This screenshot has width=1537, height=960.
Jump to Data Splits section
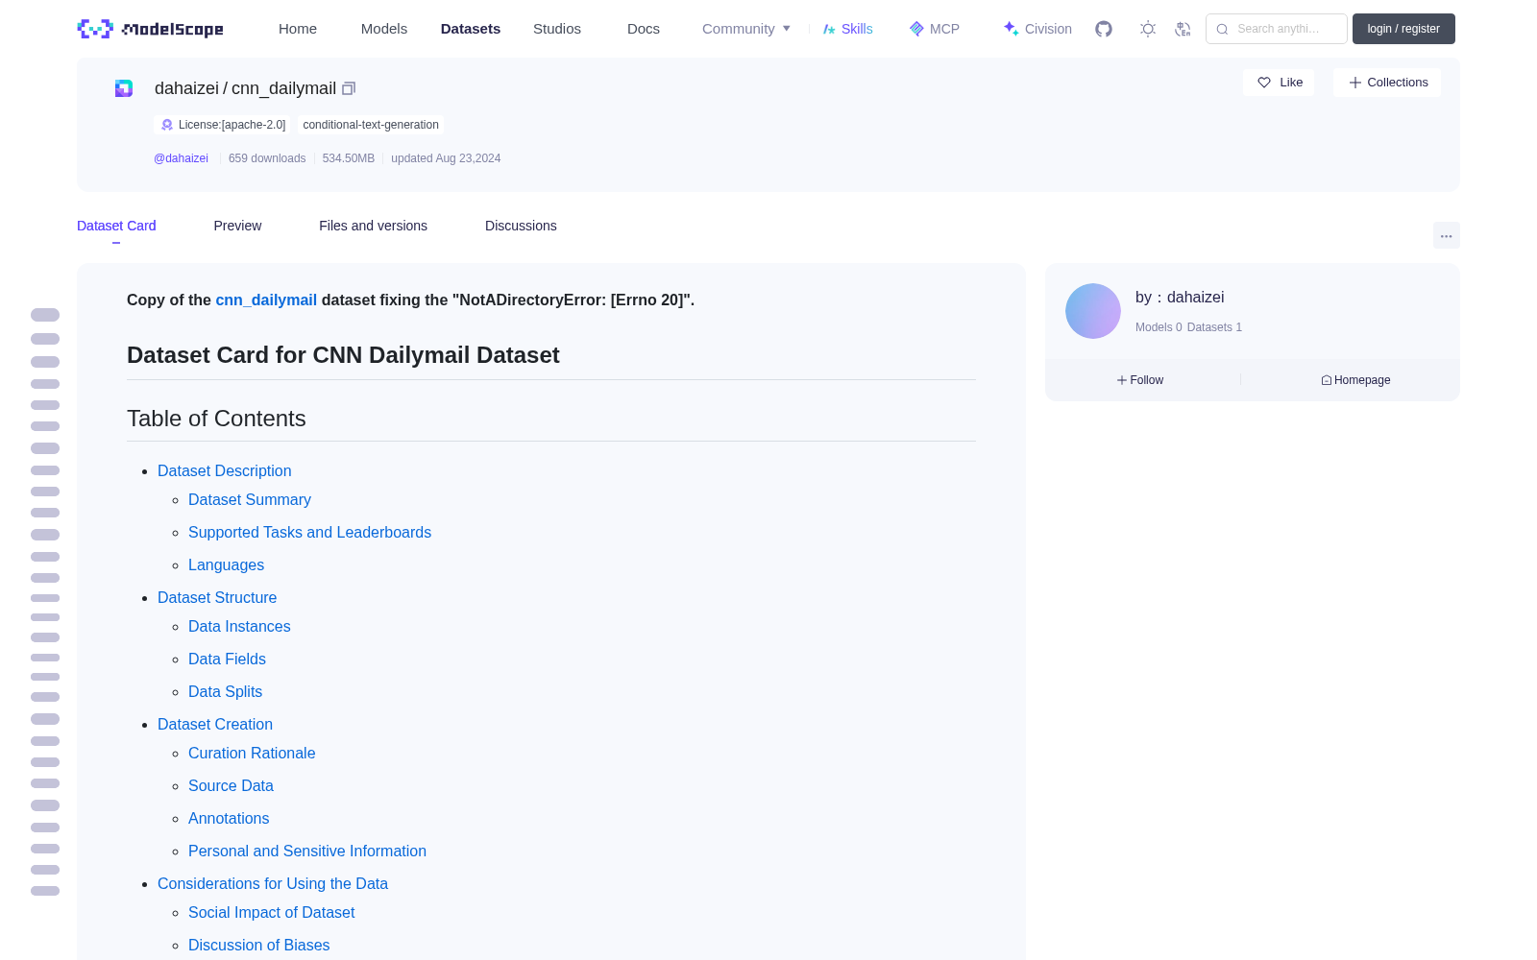225,692
